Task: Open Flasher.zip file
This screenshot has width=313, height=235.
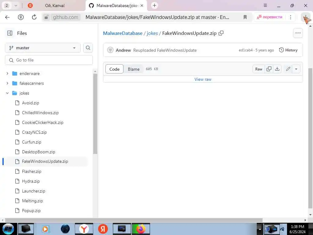Action: (31, 171)
